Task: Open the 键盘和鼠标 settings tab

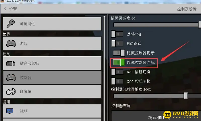Action: coord(52,63)
